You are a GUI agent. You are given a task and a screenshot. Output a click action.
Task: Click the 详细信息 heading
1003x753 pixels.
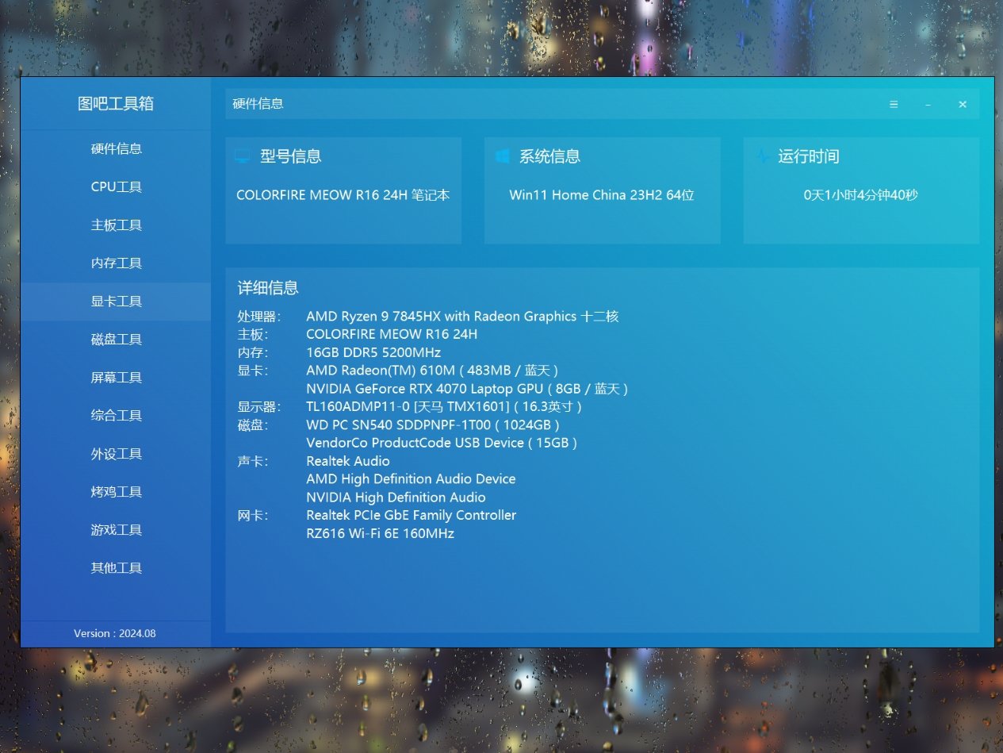pyautogui.click(x=268, y=287)
